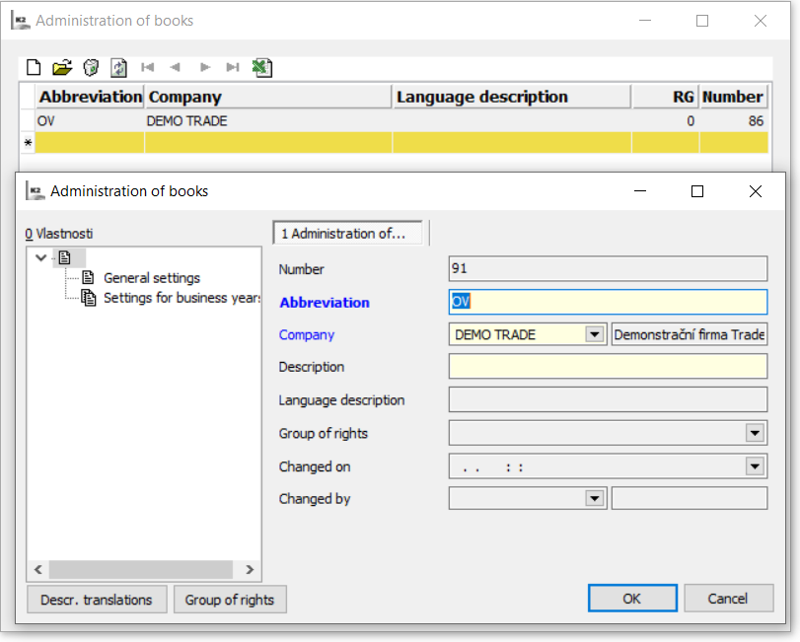The width and height of the screenshot is (800, 642).
Task: Go to the first record using navigation arrow
Action: (x=148, y=67)
